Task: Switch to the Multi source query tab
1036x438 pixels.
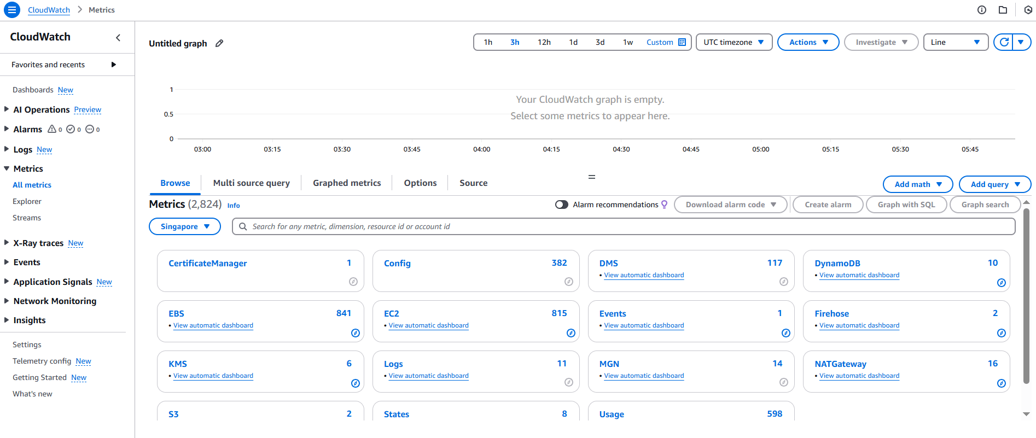Action: tap(252, 183)
